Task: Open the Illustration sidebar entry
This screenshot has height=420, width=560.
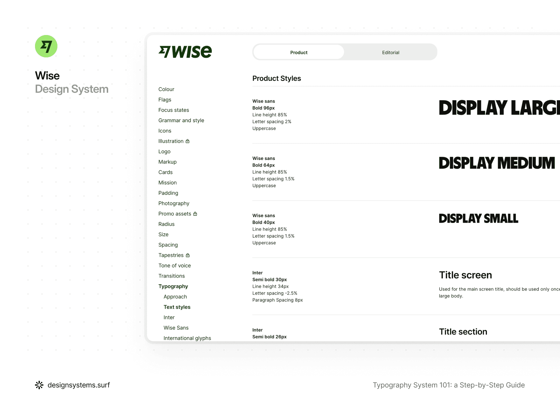Action: [171, 141]
